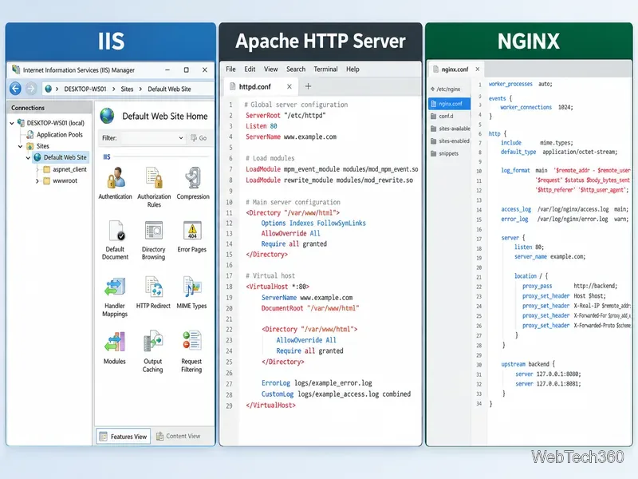Add a new tab beside httpd.conf
Viewport: 638px width, 479px height.
tap(308, 86)
